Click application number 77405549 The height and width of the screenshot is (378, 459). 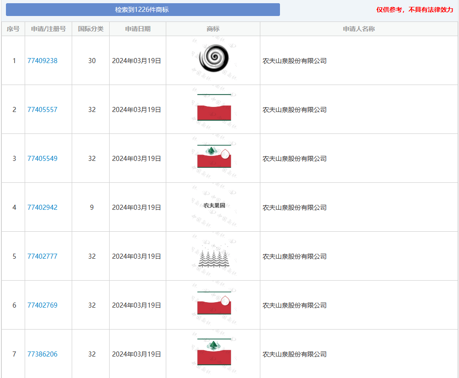click(x=42, y=159)
